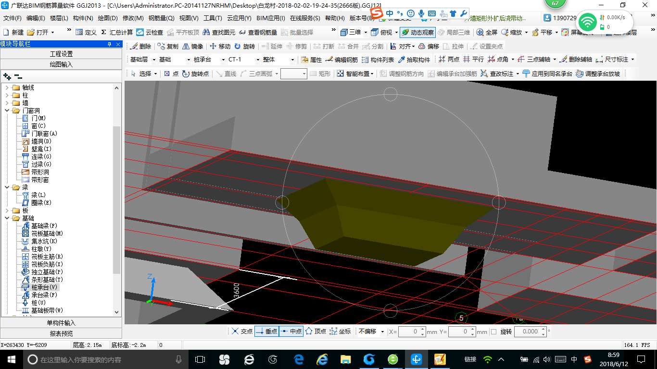
Task: Toggle 垂点 perpendicular snap
Action: tap(266, 332)
